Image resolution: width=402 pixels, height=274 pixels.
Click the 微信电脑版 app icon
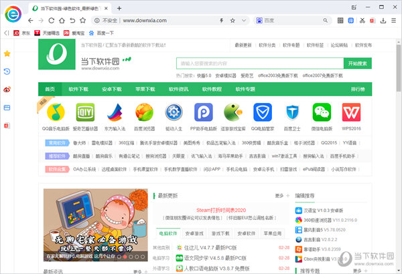tap(322, 112)
